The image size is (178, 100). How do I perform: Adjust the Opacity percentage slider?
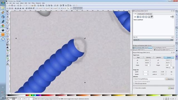coord(153,40)
